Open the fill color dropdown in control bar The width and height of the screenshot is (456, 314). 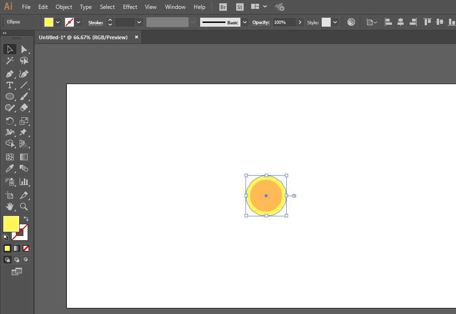[x=58, y=22]
